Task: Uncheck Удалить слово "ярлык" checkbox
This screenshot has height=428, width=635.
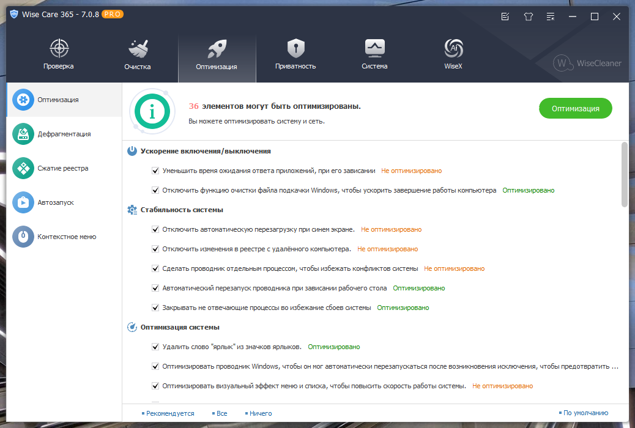Action: click(155, 347)
